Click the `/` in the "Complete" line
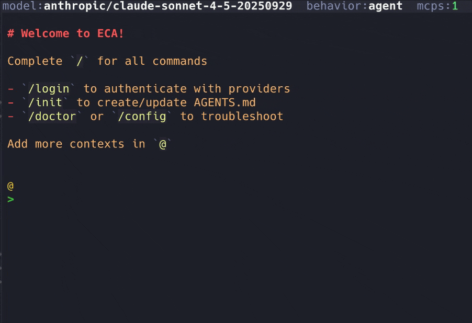 pyautogui.click(x=80, y=61)
